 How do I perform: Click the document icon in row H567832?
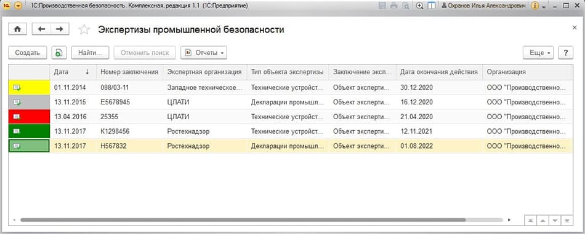pos(17,146)
